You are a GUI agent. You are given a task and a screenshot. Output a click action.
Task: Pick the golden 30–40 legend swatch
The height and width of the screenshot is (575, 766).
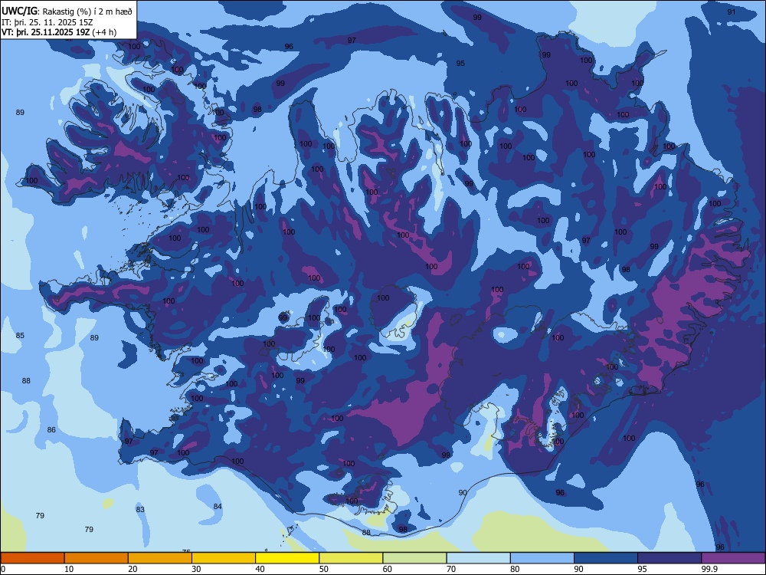click(x=224, y=558)
